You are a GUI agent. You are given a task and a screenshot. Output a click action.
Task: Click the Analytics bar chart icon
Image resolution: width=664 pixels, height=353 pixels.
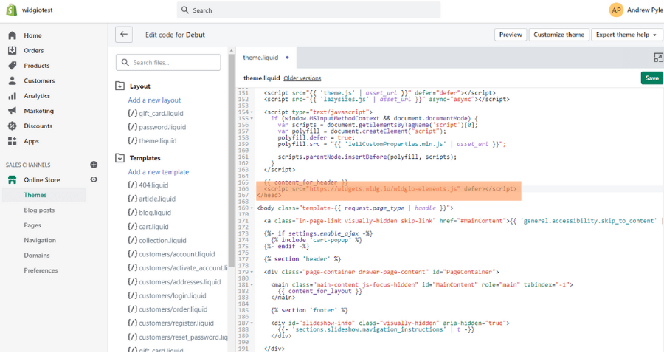[13, 96]
